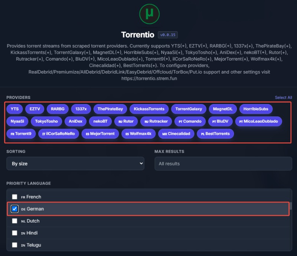Check the French language checkbox

coord(14,197)
